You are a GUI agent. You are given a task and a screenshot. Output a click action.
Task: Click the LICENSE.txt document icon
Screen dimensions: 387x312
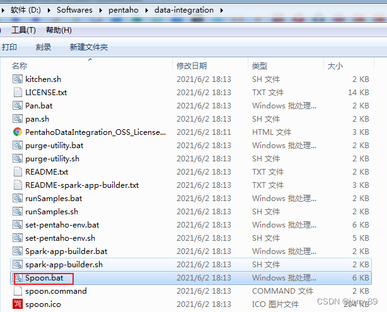point(18,92)
